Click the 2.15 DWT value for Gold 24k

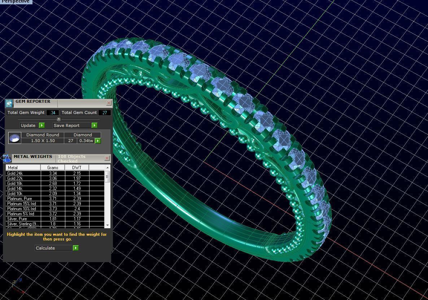click(x=77, y=173)
